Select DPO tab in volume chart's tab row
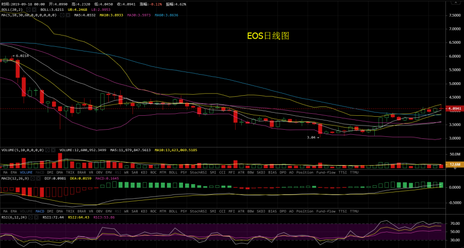Screen dimensions: 464x248 pyautogui.click(x=283, y=172)
